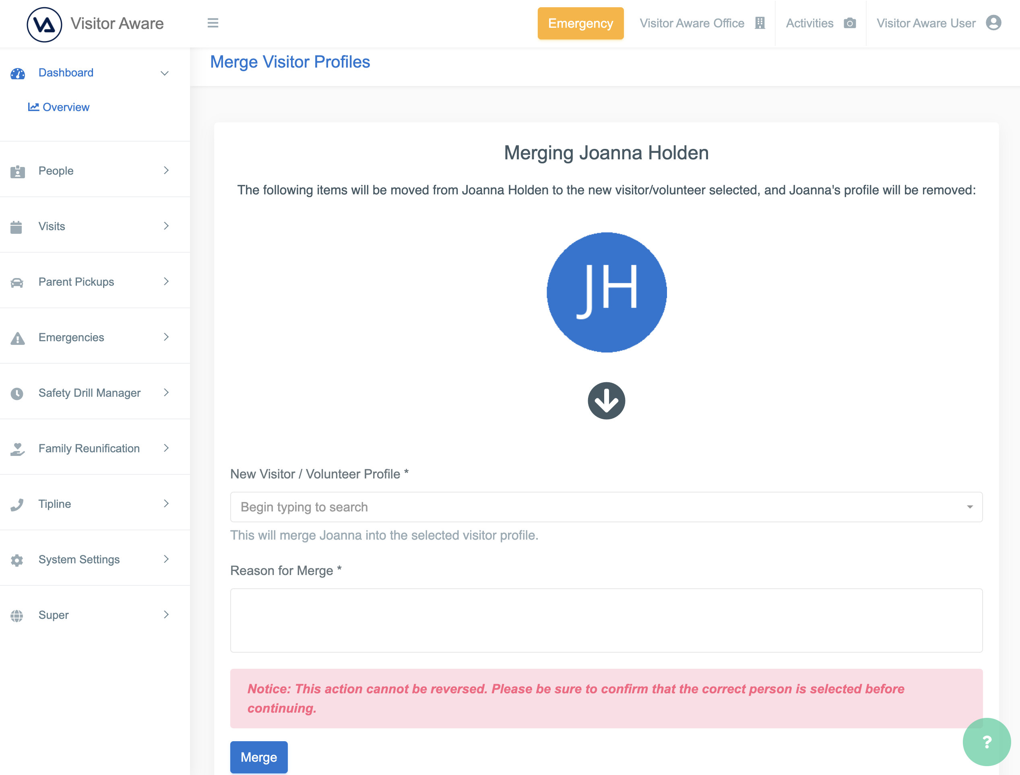Collapse the Dashboard menu chevron
Viewport: 1020px width, 775px height.
pyautogui.click(x=164, y=73)
